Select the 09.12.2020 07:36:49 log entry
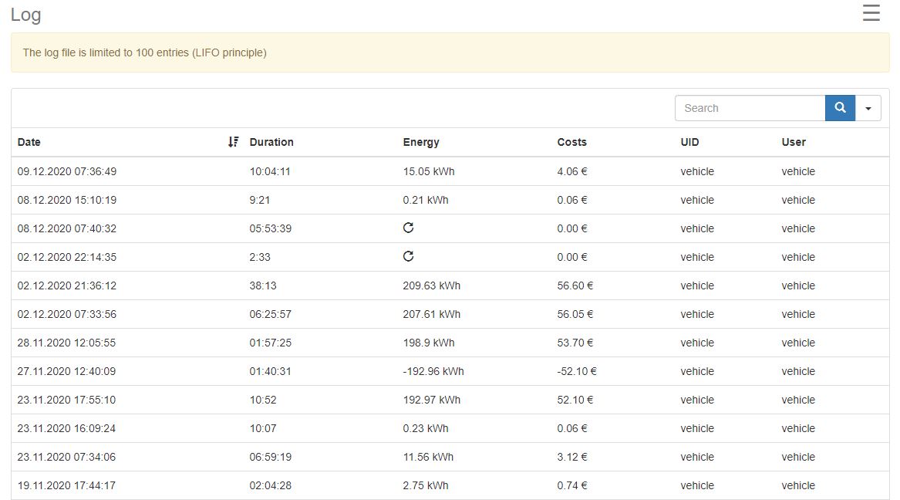 point(67,171)
